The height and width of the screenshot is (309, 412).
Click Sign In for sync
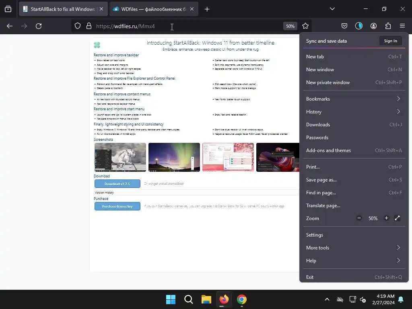tap(390, 41)
